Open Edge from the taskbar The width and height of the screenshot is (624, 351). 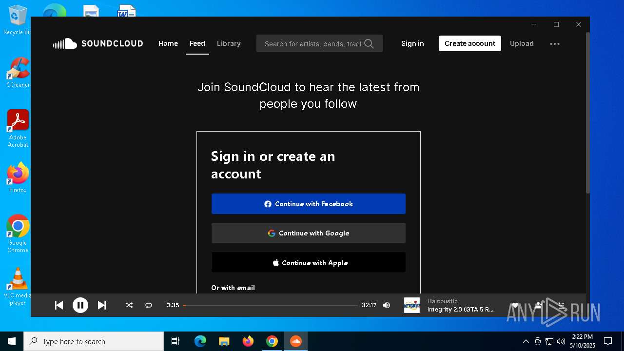point(200,341)
